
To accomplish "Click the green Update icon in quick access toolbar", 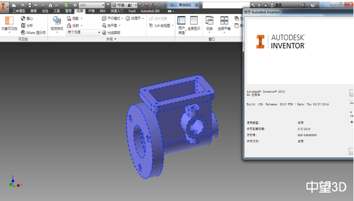I will coord(66,5).
